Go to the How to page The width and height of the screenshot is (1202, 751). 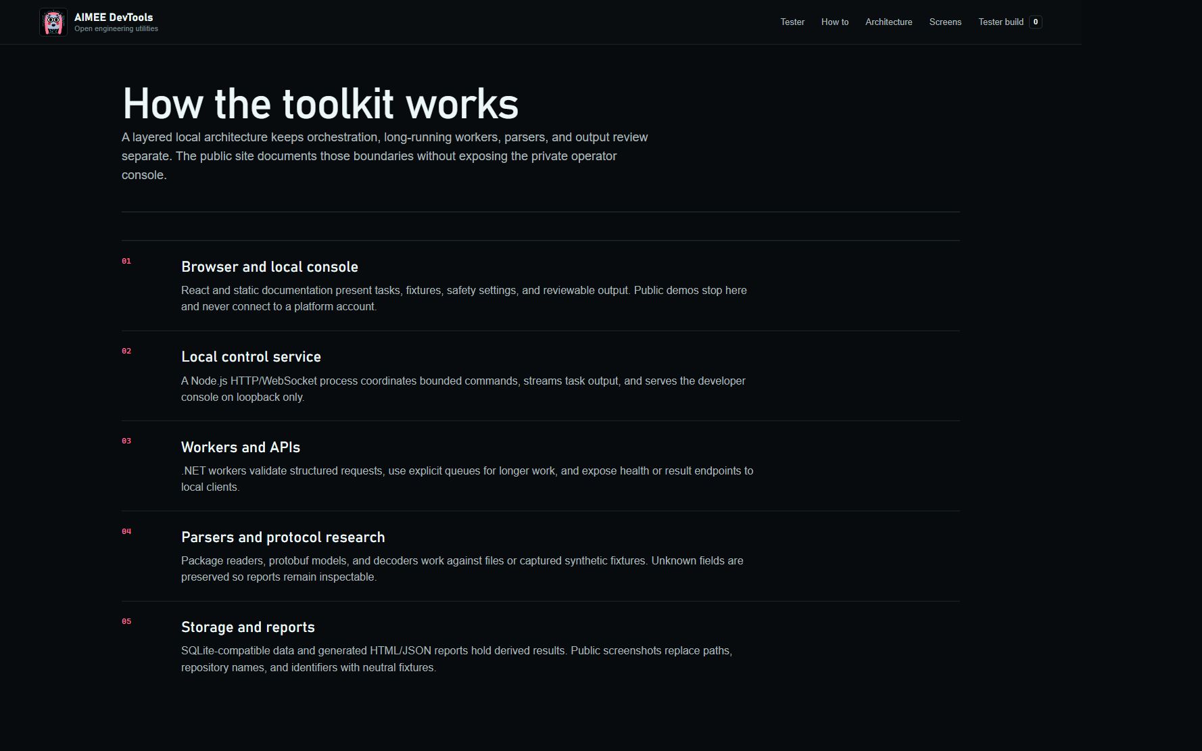point(835,22)
